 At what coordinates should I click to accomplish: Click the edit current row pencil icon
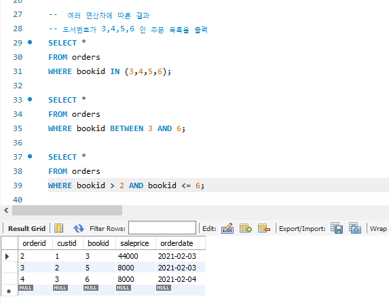coord(227,228)
